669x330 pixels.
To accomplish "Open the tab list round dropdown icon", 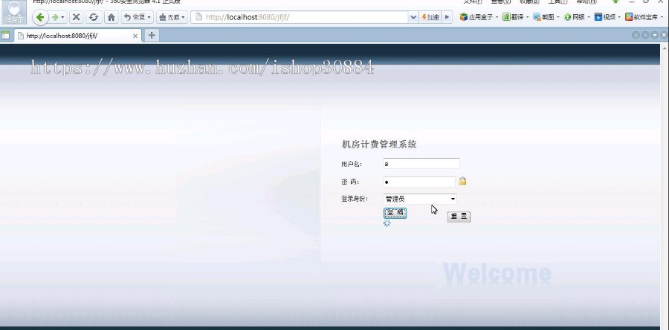I will (x=655, y=36).
